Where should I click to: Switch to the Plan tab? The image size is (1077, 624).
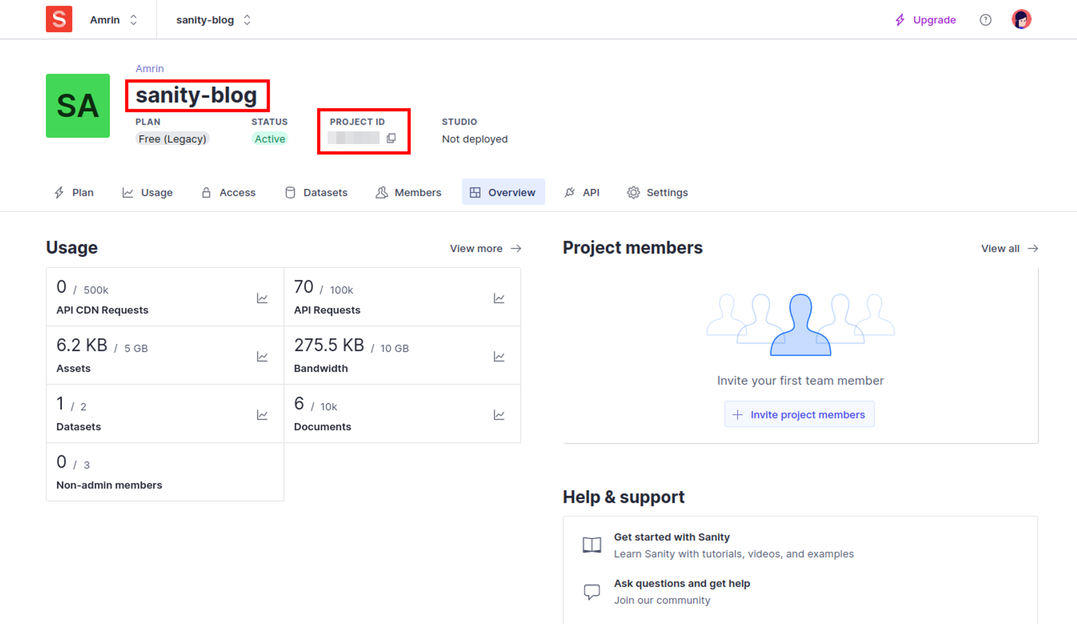[x=74, y=192]
